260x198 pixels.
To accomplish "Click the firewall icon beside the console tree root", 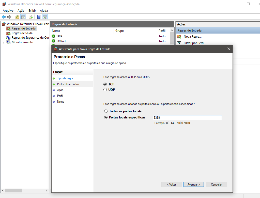I will click(4, 24).
